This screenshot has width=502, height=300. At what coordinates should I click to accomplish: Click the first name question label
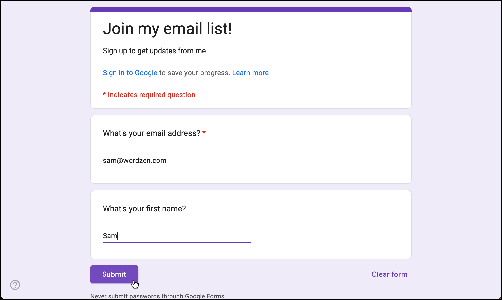pos(144,208)
